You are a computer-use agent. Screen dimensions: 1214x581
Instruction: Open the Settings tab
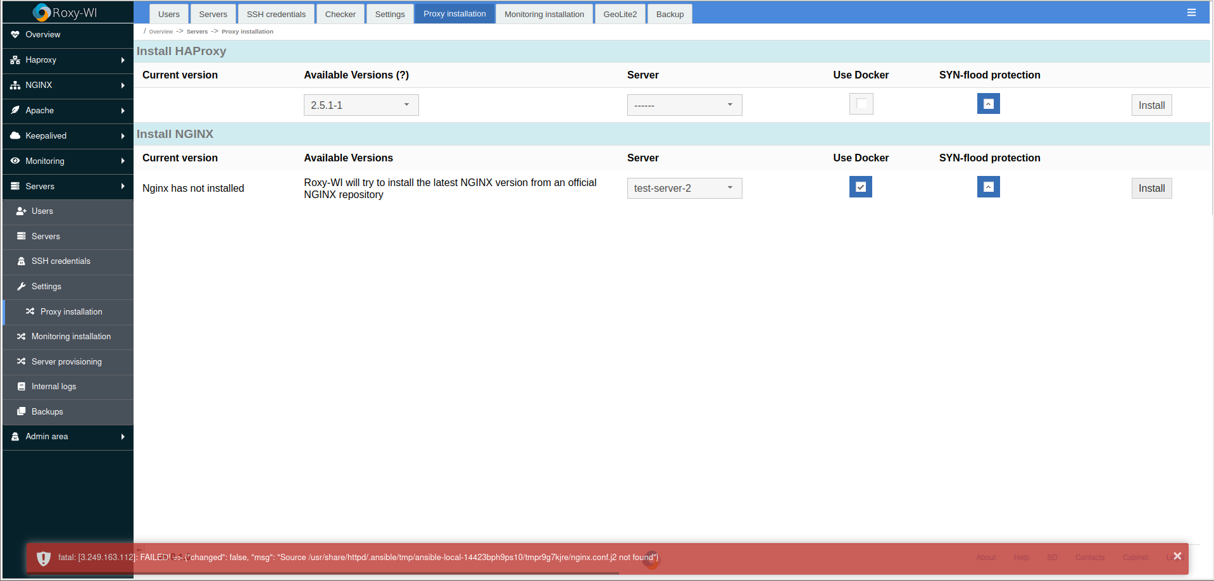[x=390, y=14]
